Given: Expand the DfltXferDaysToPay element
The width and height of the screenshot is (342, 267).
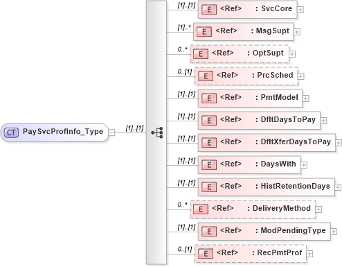Looking at the screenshot, I should tap(339, 143).
